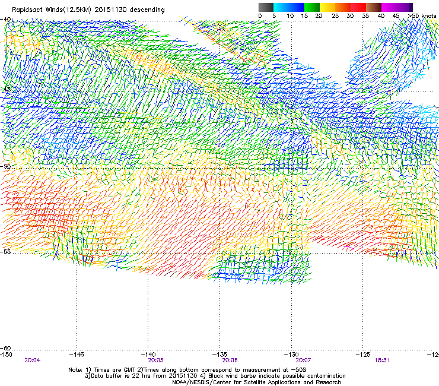439x386 pixels.
Task: Click the orange 25-30 knots legend swatch
Action: [x=343, y=7]
